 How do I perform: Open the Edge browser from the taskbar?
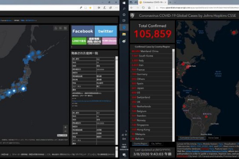click(124, 27)
